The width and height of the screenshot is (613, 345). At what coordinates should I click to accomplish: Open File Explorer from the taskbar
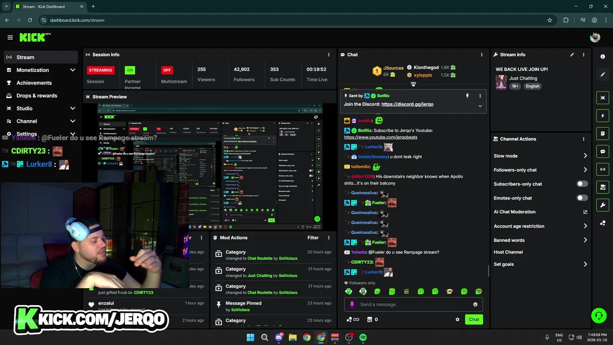pos(293,337)
